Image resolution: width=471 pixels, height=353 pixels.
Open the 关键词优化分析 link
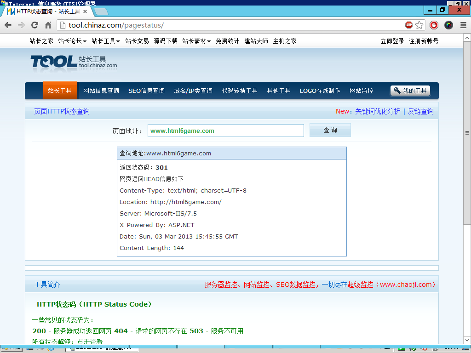(378, 111)
